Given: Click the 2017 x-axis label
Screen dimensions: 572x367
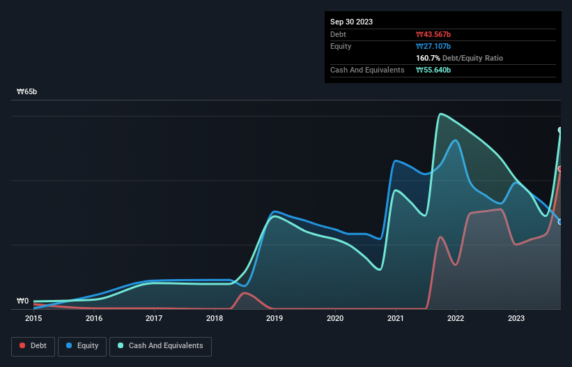Looking at the screenshot, I should (x=154, y=318).
